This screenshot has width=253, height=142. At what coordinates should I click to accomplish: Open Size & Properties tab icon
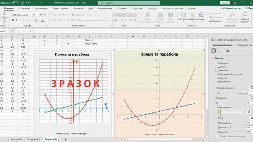(228, 51)
